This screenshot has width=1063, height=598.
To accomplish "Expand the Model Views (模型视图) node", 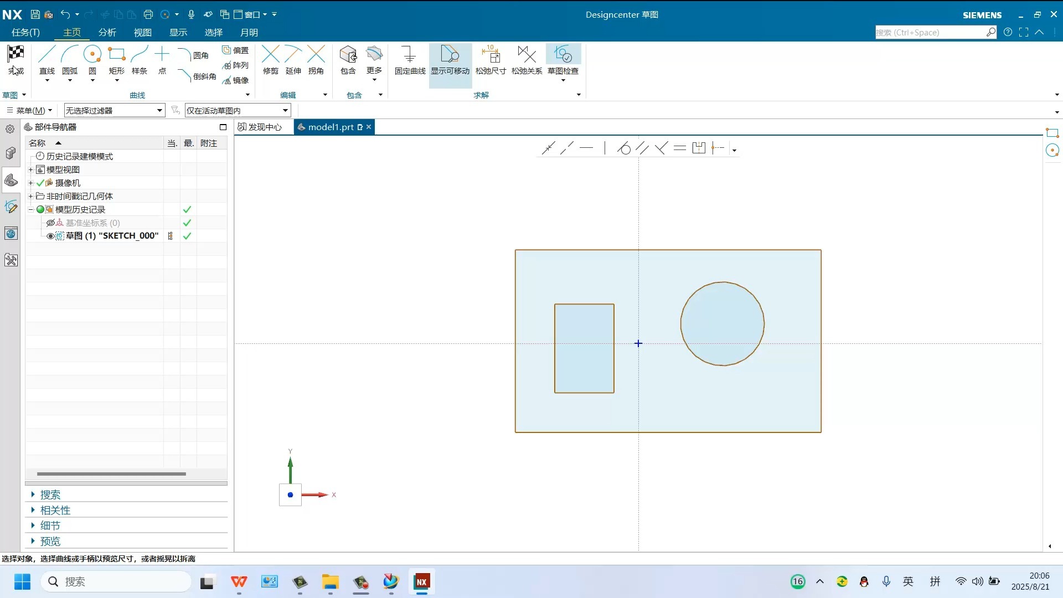I will coord(31,170).
